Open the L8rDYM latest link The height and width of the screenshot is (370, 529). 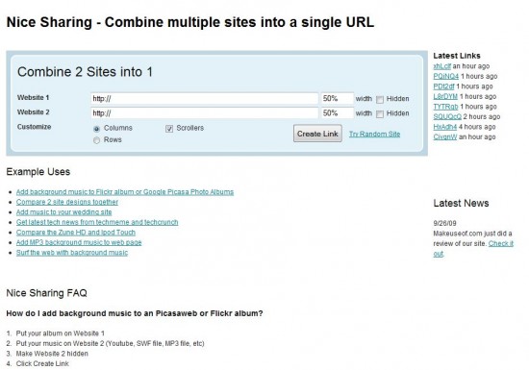[445, 96]
